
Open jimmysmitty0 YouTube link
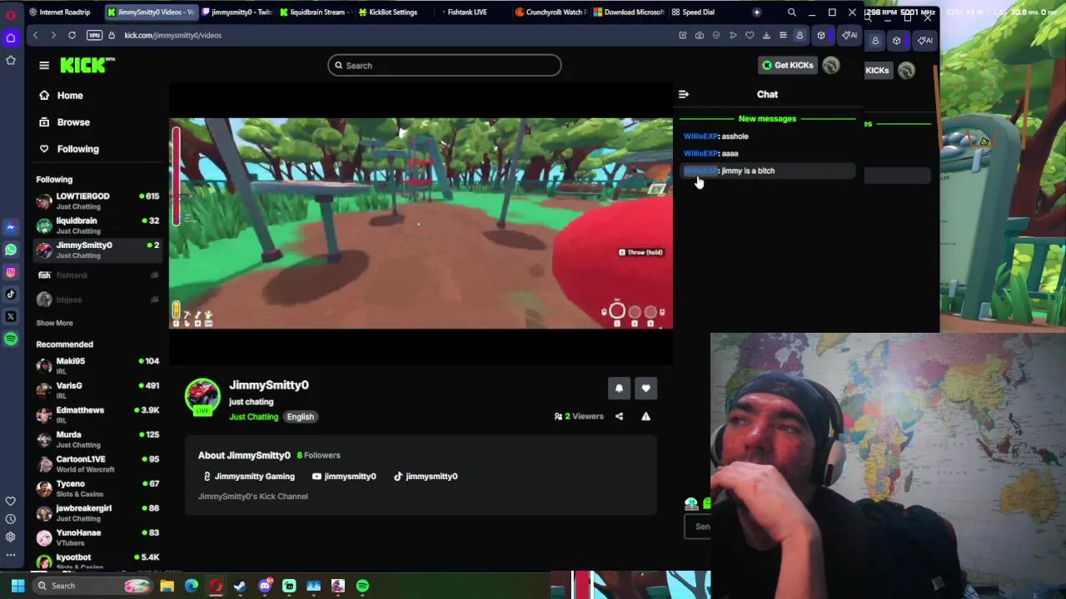[x=344, y=477]
